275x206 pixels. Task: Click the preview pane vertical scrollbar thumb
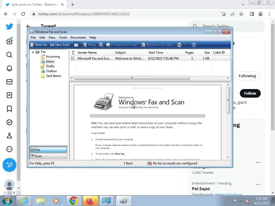click(x=228, y=100)
